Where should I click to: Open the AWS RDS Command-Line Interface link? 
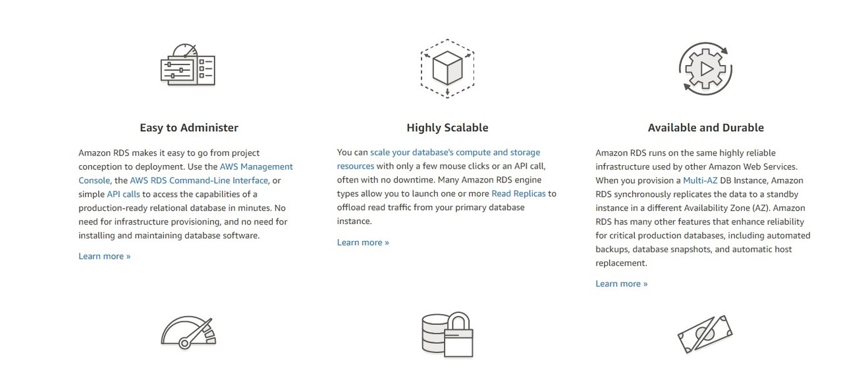tap(199, 180)
